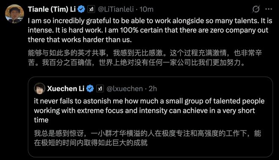Click Xuechen Li's blue verified badge
The width and height of the screenshot is (279, 160).
point(90,88)
